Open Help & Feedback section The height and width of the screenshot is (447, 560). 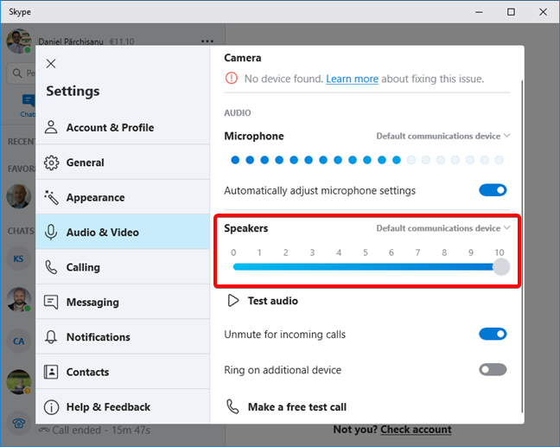coord(123,406)
